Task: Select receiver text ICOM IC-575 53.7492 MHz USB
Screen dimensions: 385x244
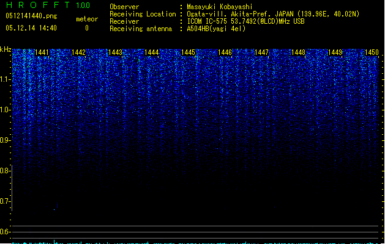Action: pyautogui.click(x=246, y=21)
